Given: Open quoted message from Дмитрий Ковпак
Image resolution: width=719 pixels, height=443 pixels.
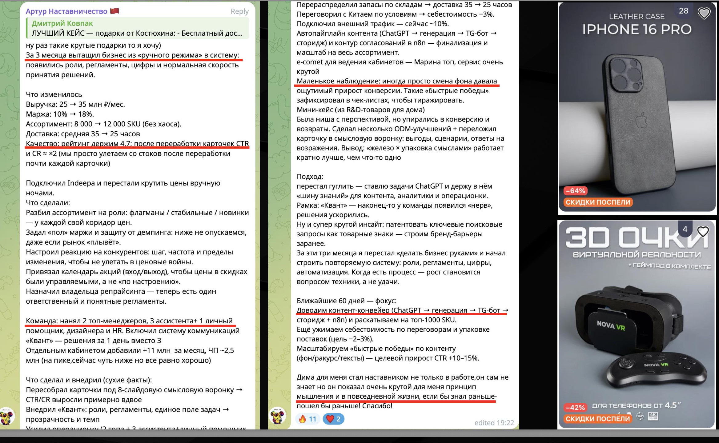Looking at the screenshot, I should [x=137, y=28].
